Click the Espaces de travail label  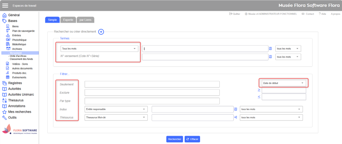[x=24, y=5]
